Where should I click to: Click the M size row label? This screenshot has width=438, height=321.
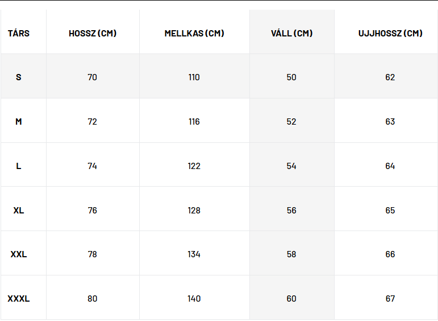pos(19,122)
